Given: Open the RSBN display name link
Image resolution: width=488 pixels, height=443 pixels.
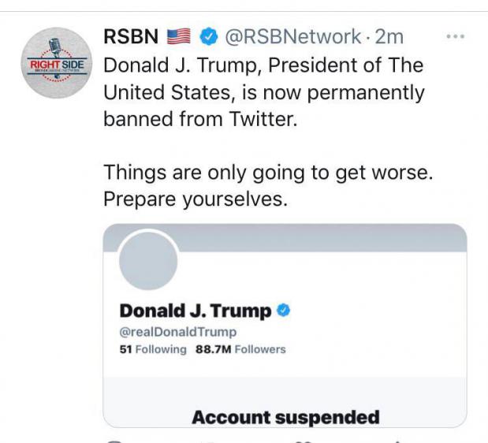Looking at the screenshot, I should click(x=131, y=36).
